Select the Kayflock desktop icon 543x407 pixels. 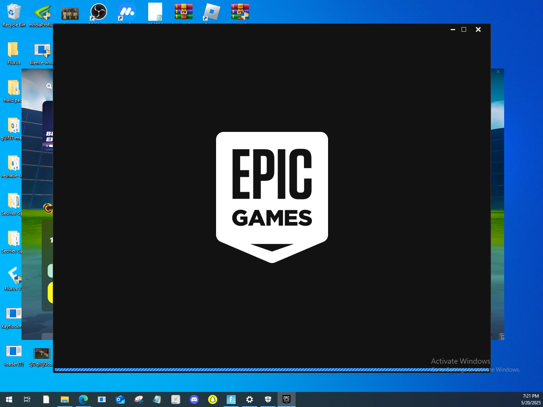[12, 317]
